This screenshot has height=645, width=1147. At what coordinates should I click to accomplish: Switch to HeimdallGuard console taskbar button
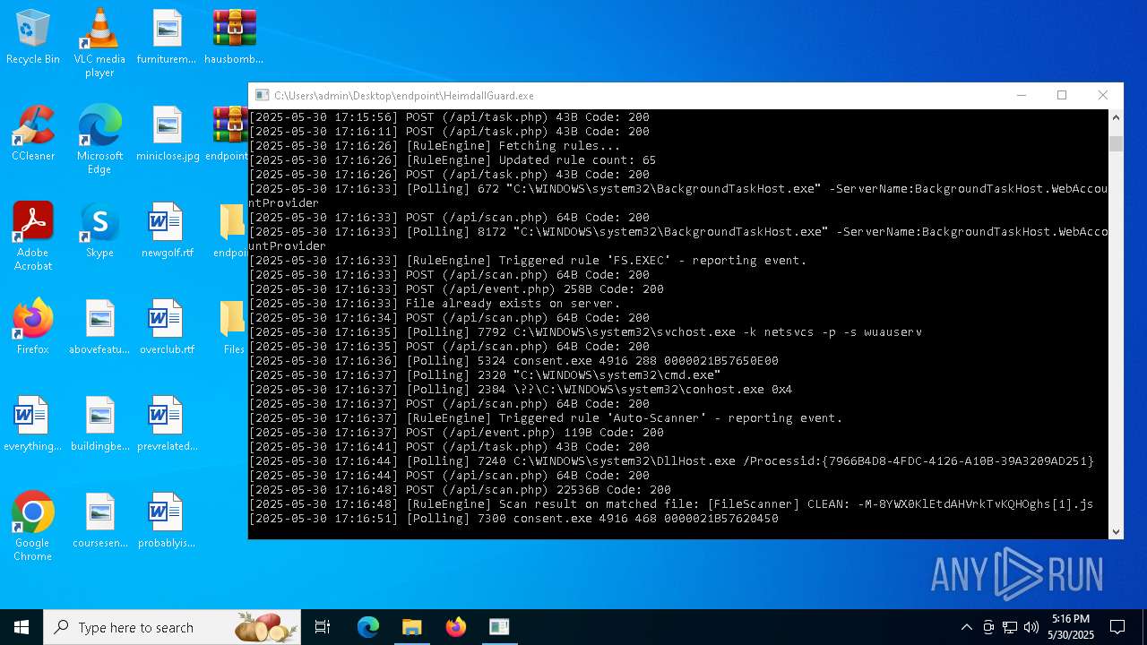point(499,627)
